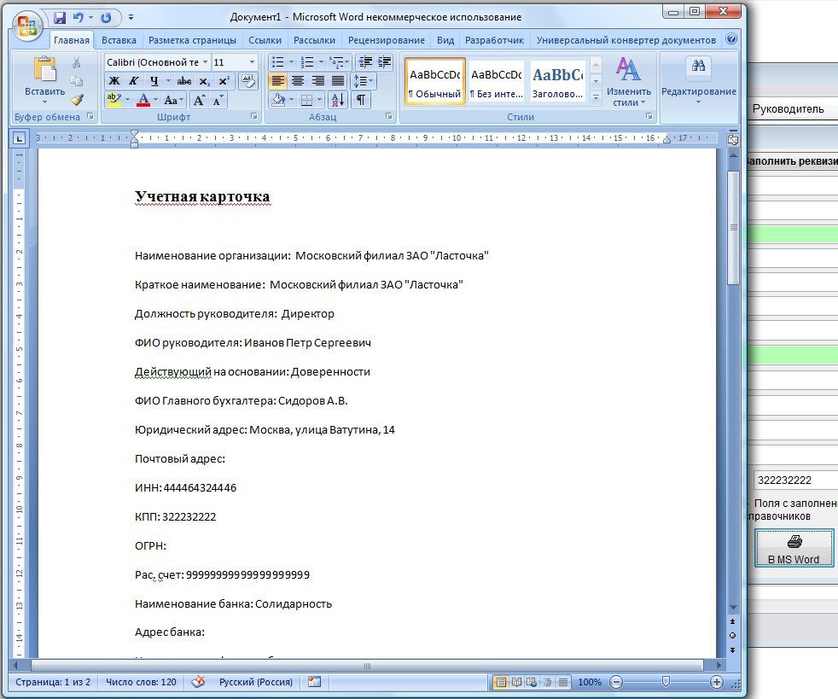This screenshot has width=838, height=699.
Task: Toggle center text alignment
Action: (x=298, y=81)
